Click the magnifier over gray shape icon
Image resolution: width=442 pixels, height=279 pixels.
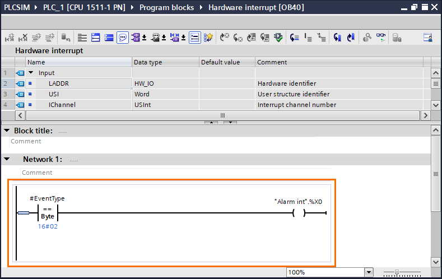click(367, 38)
